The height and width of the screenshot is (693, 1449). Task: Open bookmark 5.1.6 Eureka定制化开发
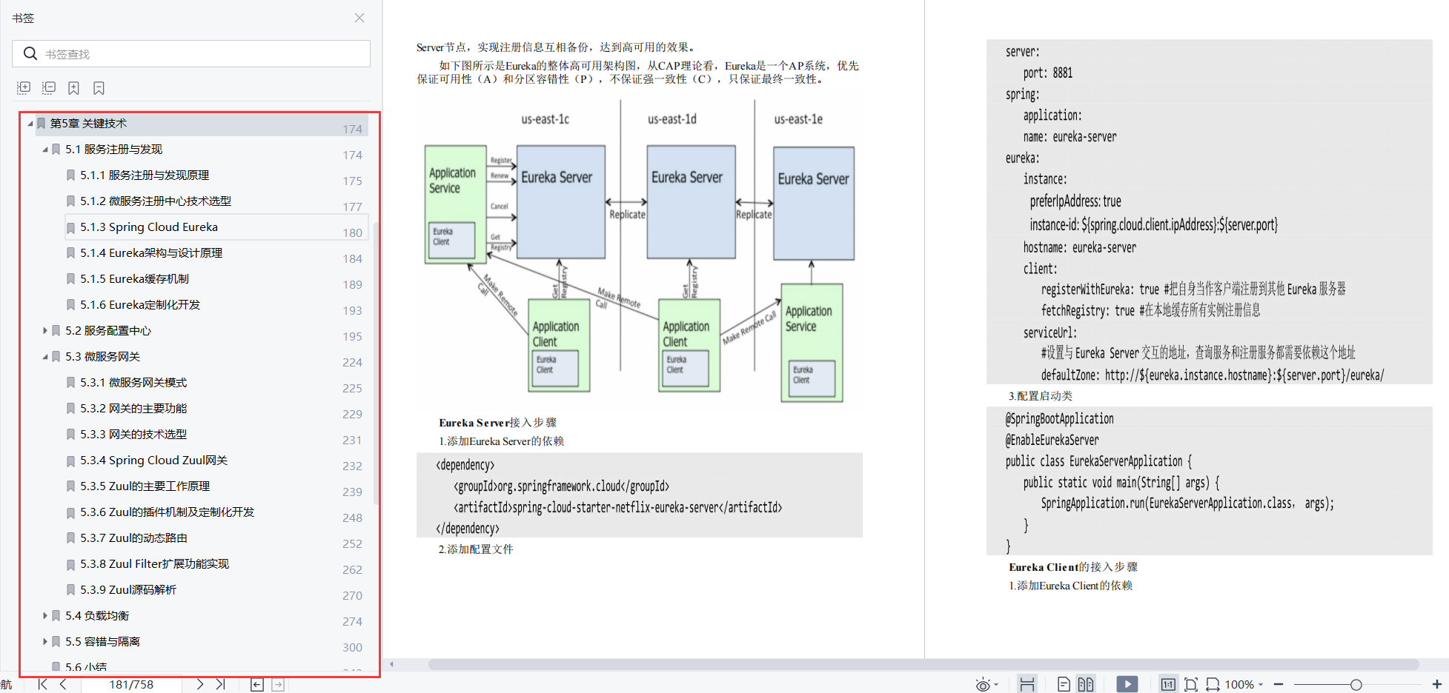pyautogui.click(x=140, y=305)
